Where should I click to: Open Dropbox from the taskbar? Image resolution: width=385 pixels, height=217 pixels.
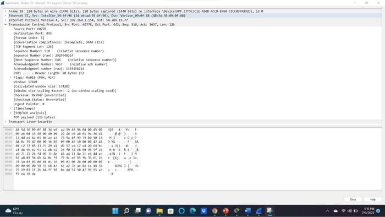[204, 211]
